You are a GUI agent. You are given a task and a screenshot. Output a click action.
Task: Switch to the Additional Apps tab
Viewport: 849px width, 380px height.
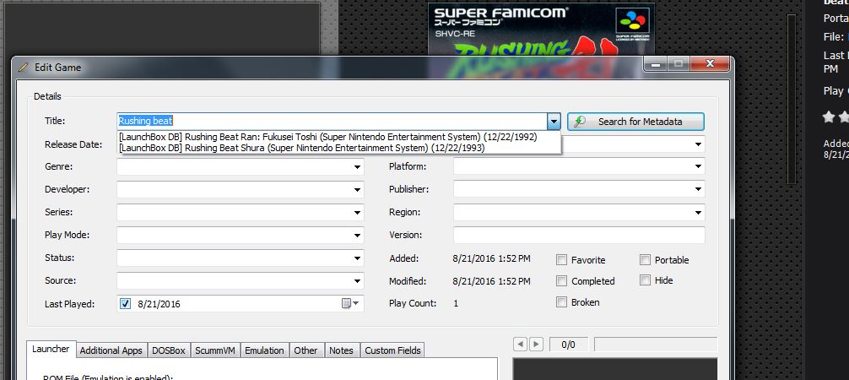(111, 350)
